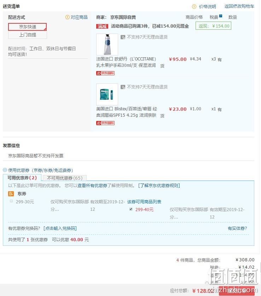Click no-return icon beside Blistex item
The height and width of the screenshot is (296, 261).
coord(123,87)
